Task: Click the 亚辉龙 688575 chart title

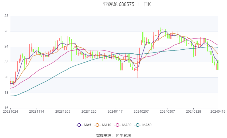Action: click(119, 4)
